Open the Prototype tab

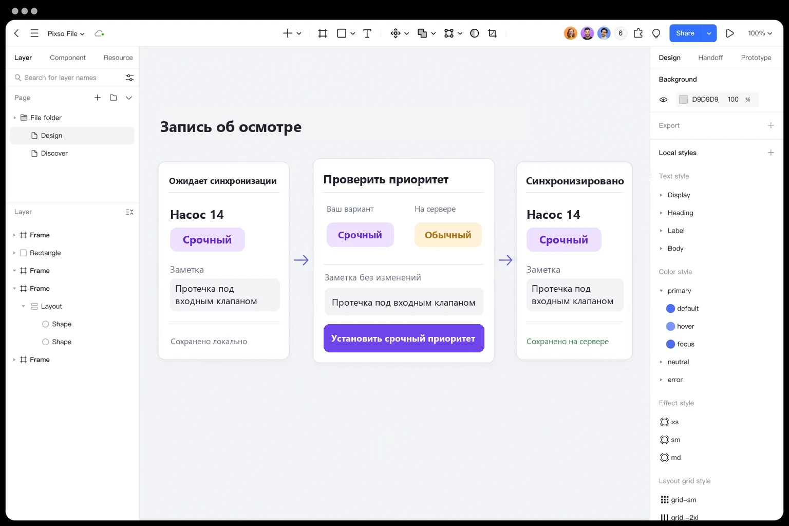pyautogui.click(x=756, y=58)
